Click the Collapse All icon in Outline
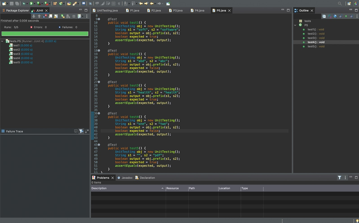 pos(324,16)
